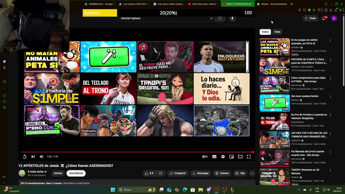This screenshot has width=345, height=194.
Task: Click the Gracias button
Action: tap(222, 173)
